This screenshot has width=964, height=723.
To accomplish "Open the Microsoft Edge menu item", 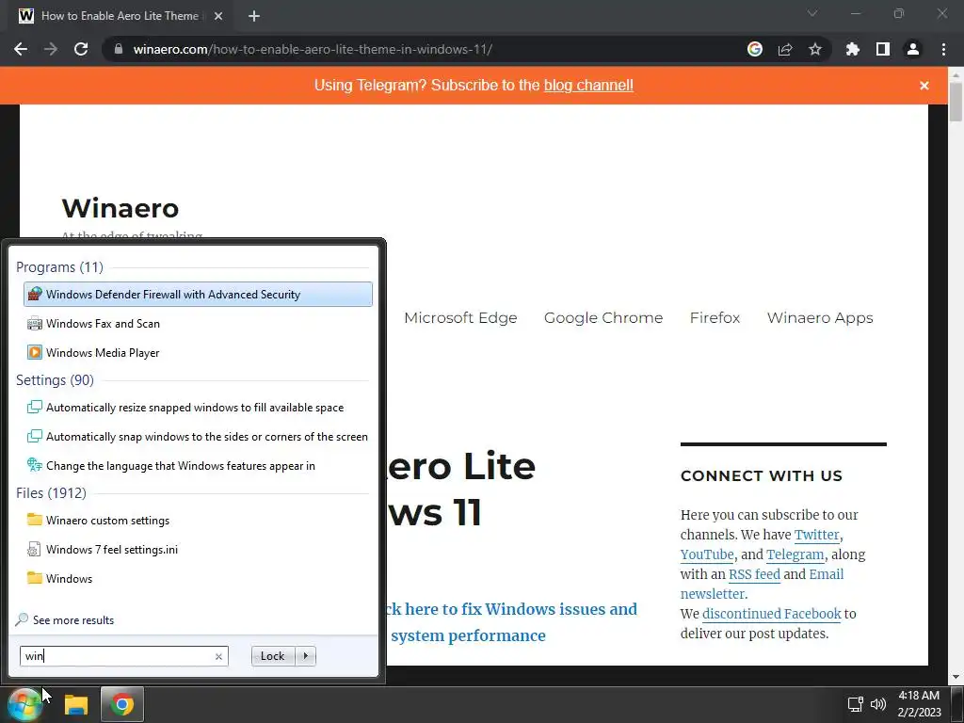I will [x=460, y=318].
